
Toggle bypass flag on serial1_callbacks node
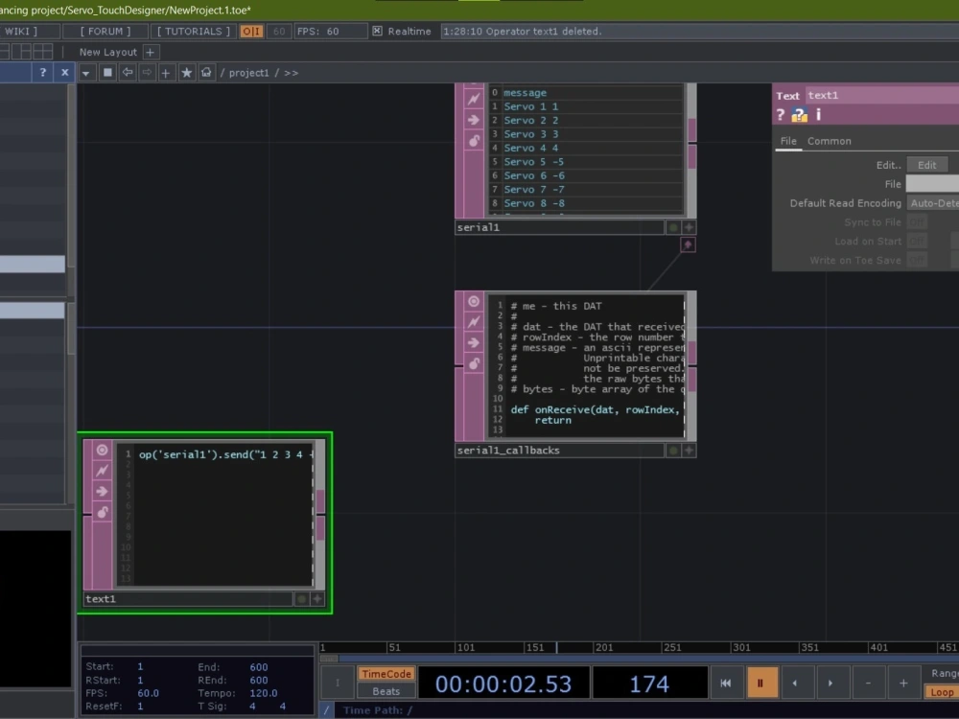coord(474,322)
